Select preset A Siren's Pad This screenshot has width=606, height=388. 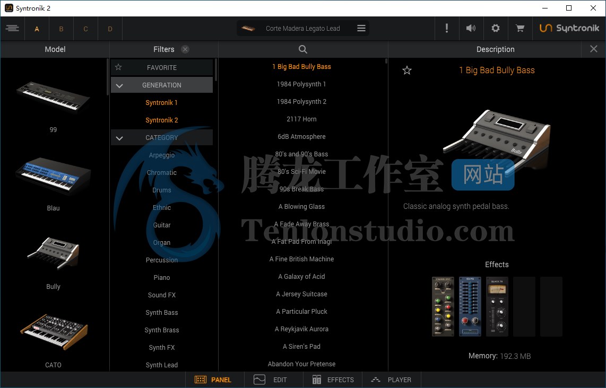point(301,347)
